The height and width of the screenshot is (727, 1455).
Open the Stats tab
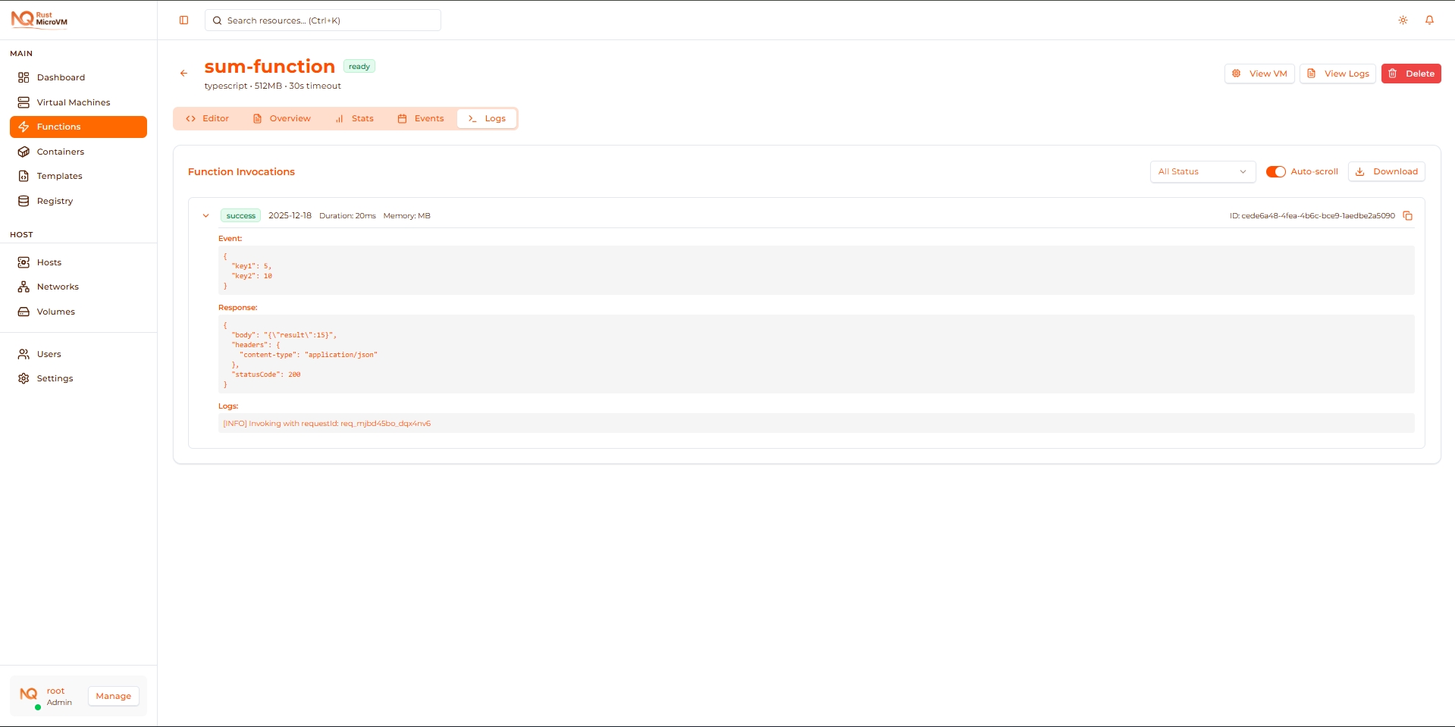354,118
